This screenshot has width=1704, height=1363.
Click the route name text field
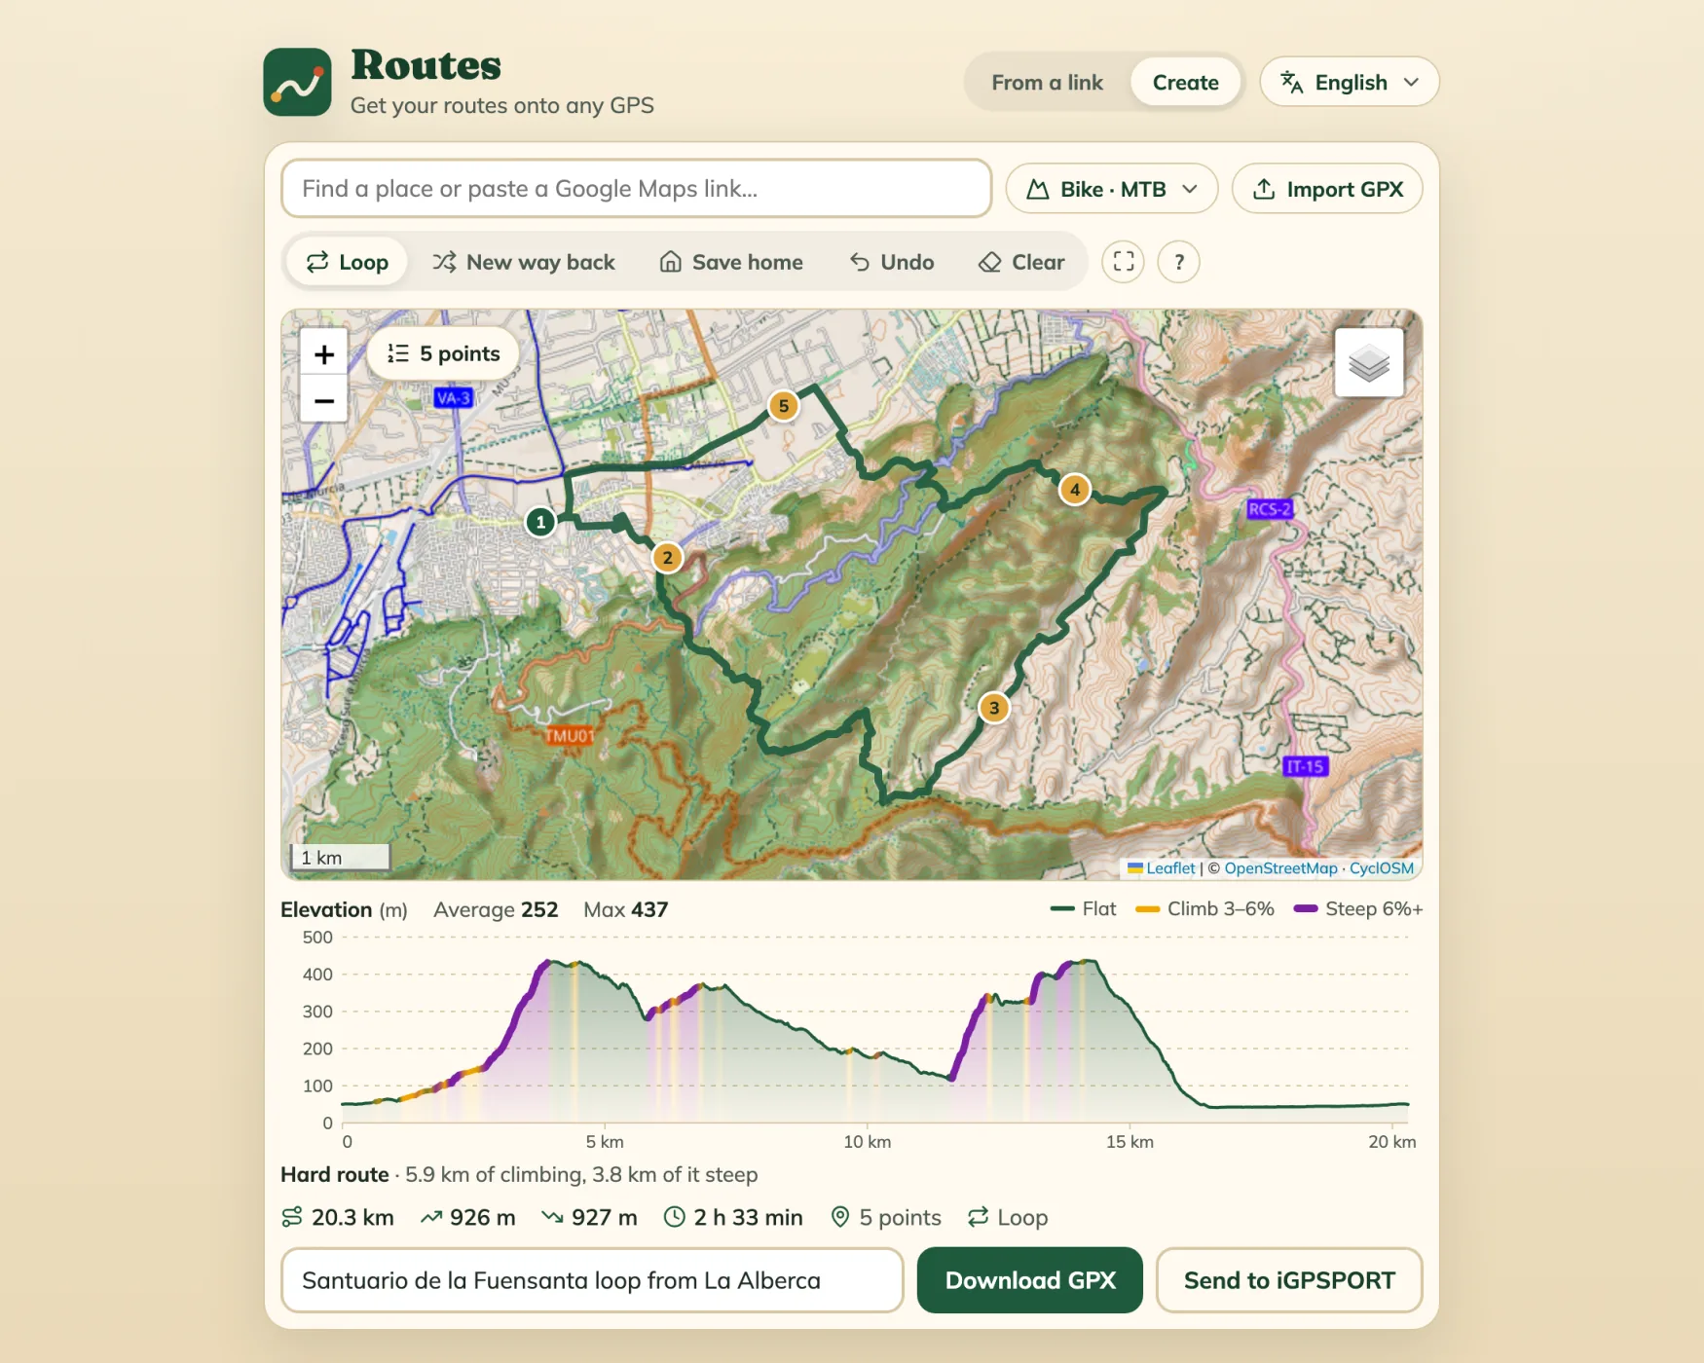tap(592, 1280)
